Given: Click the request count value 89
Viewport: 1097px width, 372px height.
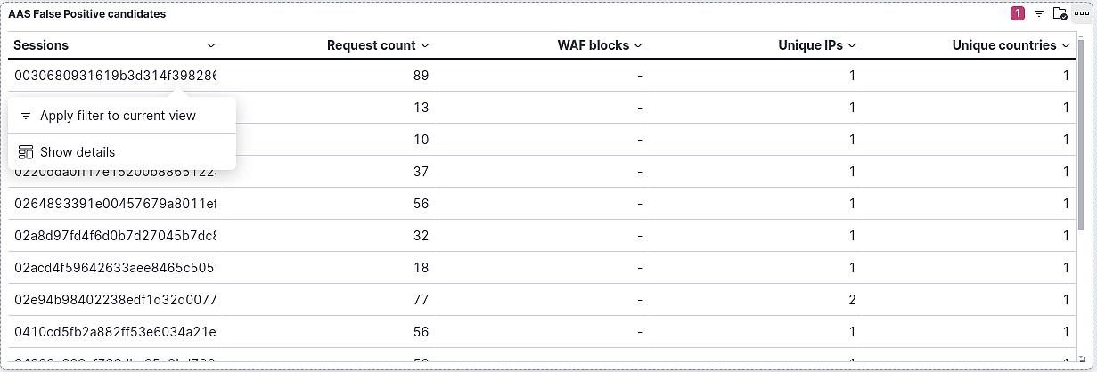Looking at the screenshot, I should pyautogui.click(x=421, y=77).
